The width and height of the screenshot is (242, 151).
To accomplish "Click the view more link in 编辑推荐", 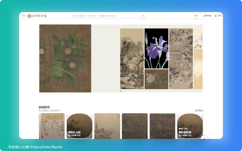I will [x=199, y=111].
